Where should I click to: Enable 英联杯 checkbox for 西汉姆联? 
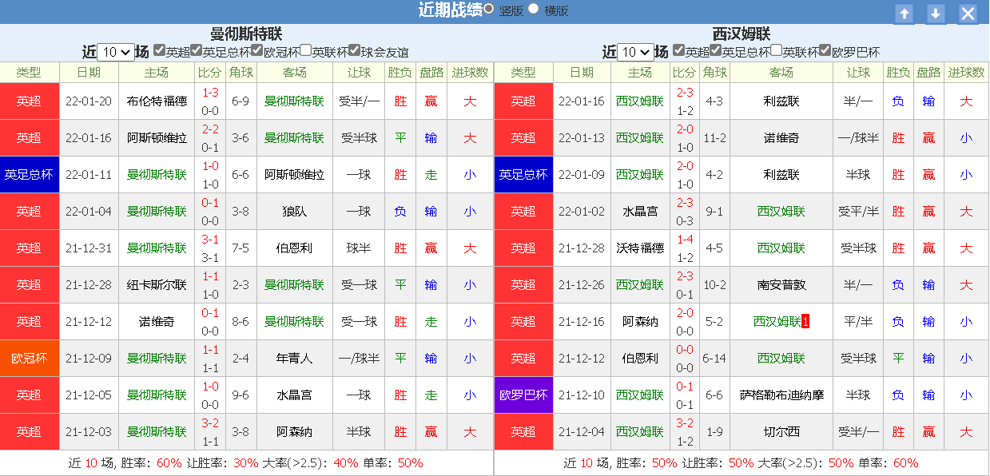[776, 50]
